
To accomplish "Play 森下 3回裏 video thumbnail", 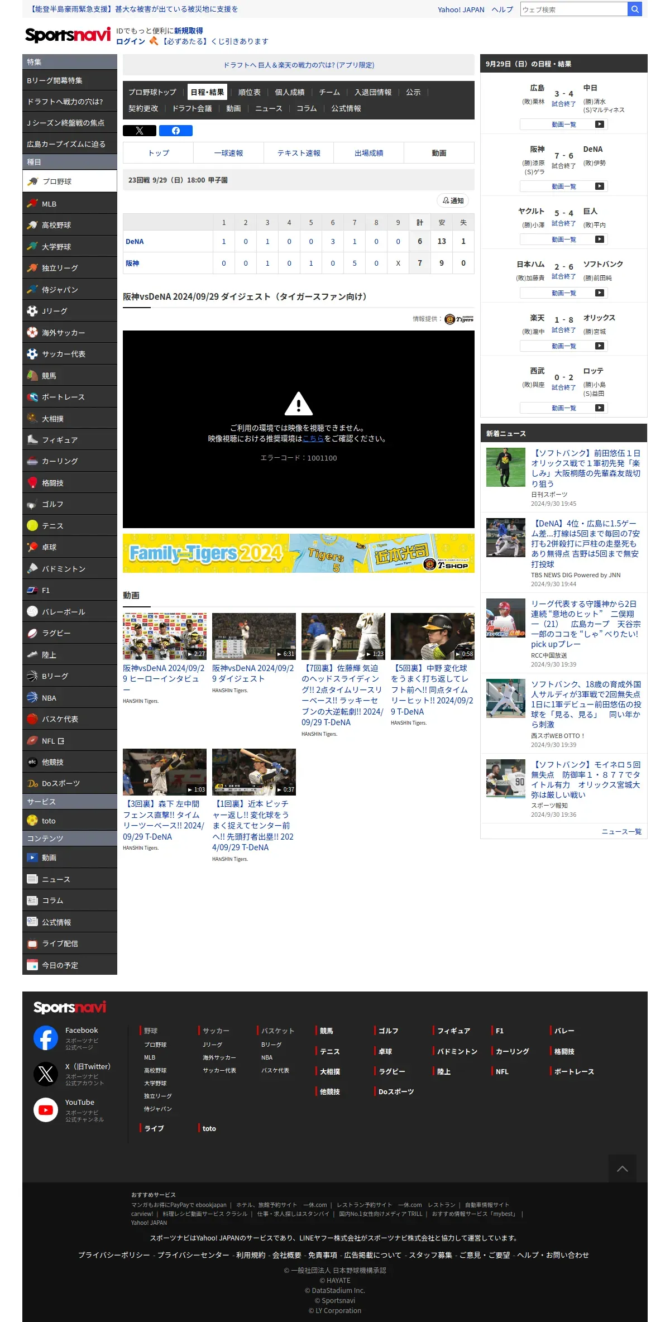I will pos(165,772).
